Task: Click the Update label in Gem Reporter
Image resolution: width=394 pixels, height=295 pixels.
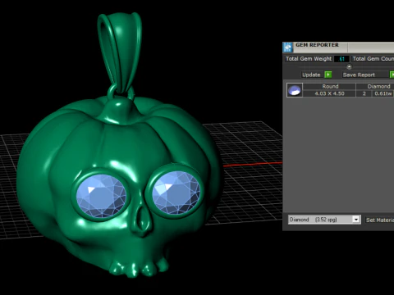Action: click(x=311, y=75)
